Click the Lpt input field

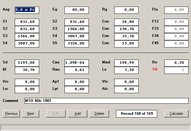[77, 90]
